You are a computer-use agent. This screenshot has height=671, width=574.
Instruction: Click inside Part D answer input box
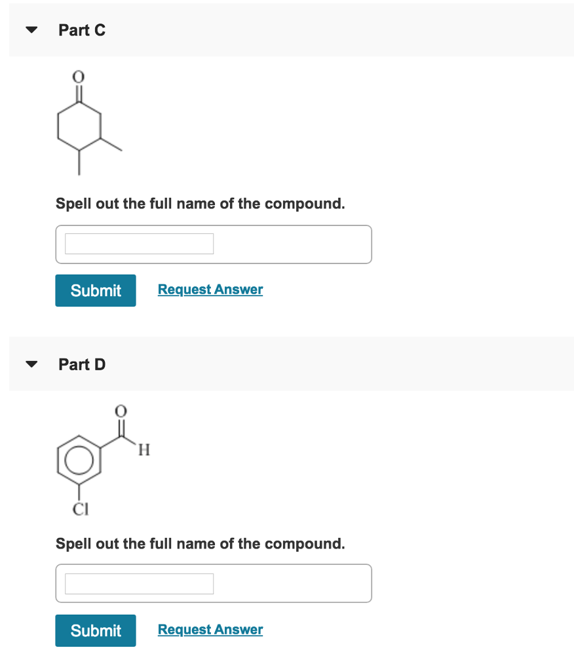pyautogui.click(x=138, y=583)
